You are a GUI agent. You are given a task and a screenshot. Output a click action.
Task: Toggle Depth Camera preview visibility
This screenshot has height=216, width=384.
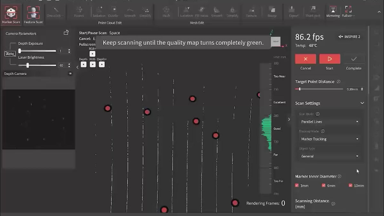point(70,74)
